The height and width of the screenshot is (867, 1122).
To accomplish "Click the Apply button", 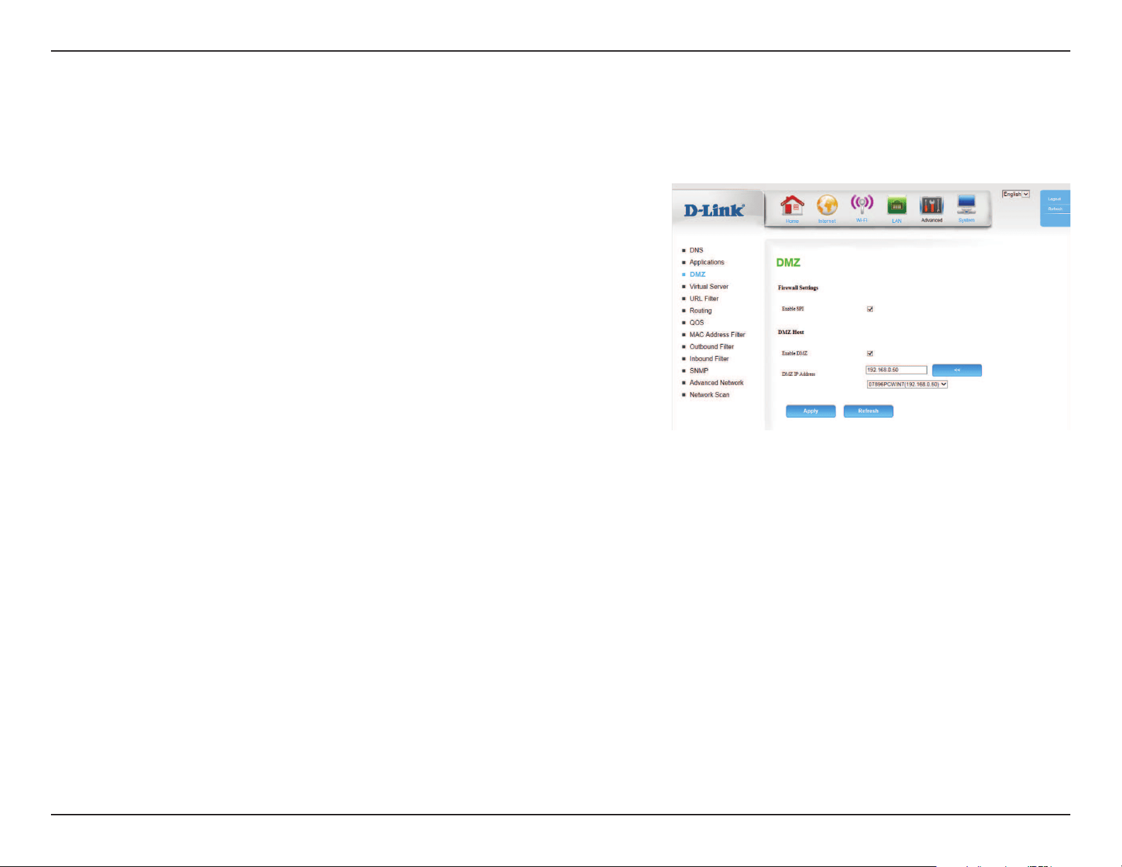I will [811, 411].
